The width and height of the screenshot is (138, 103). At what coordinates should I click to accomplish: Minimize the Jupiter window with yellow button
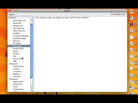pyautogui.click(x=13, y=11)
